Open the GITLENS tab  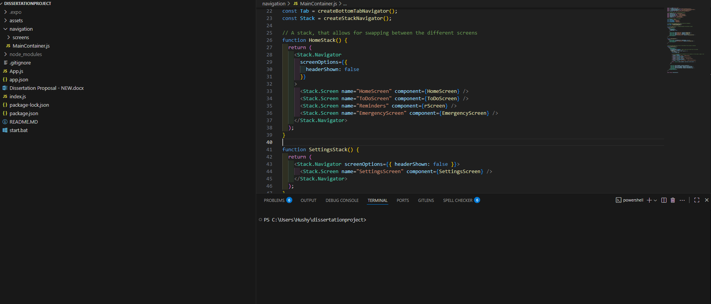tap(426, 200)
